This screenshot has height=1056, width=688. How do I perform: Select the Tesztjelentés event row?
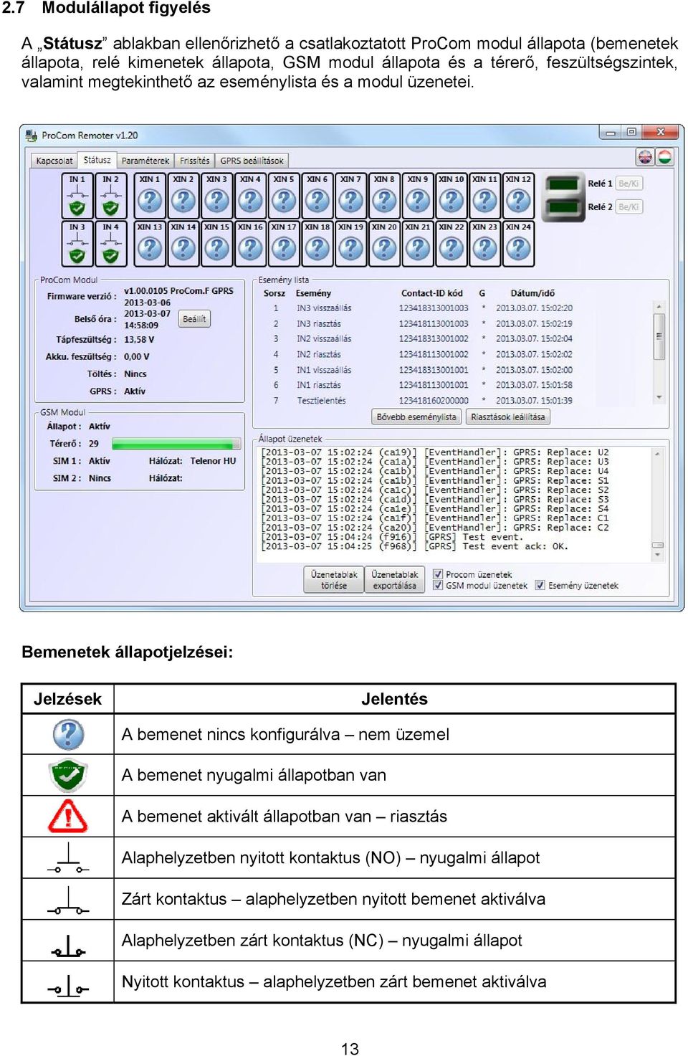(x=456, y=401)
